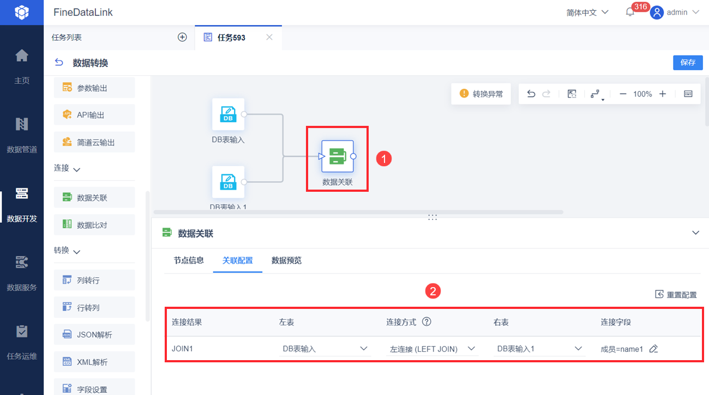Click the notification bell icon
709x395 pixels.
click(630, 12)
